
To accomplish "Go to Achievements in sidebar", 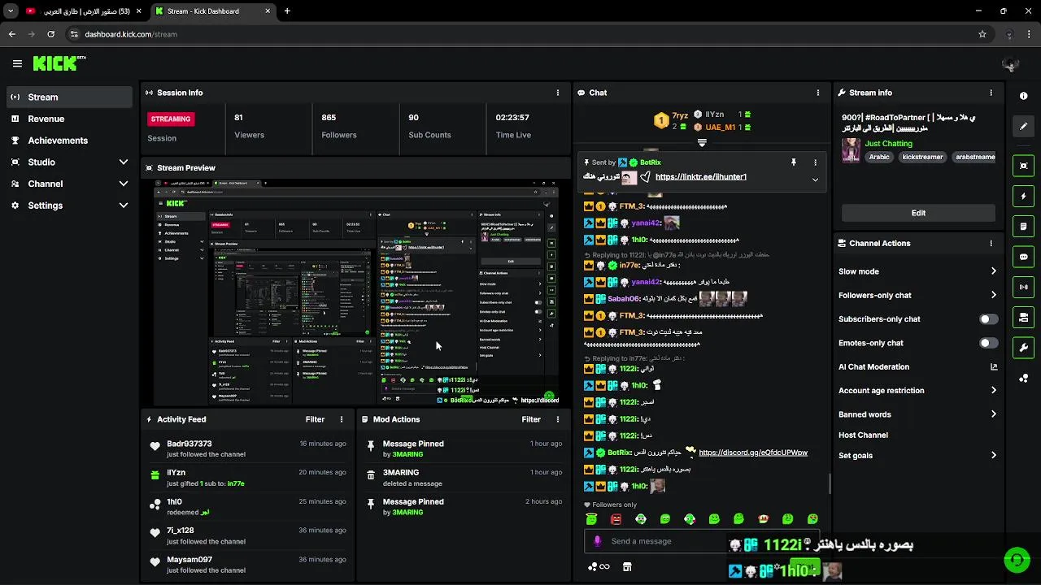I will 69,141.
